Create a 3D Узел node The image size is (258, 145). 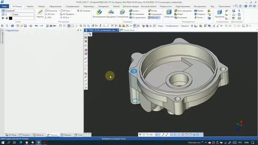(x=50, y=14)
